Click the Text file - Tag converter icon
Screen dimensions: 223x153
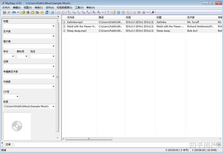[83, 12]
